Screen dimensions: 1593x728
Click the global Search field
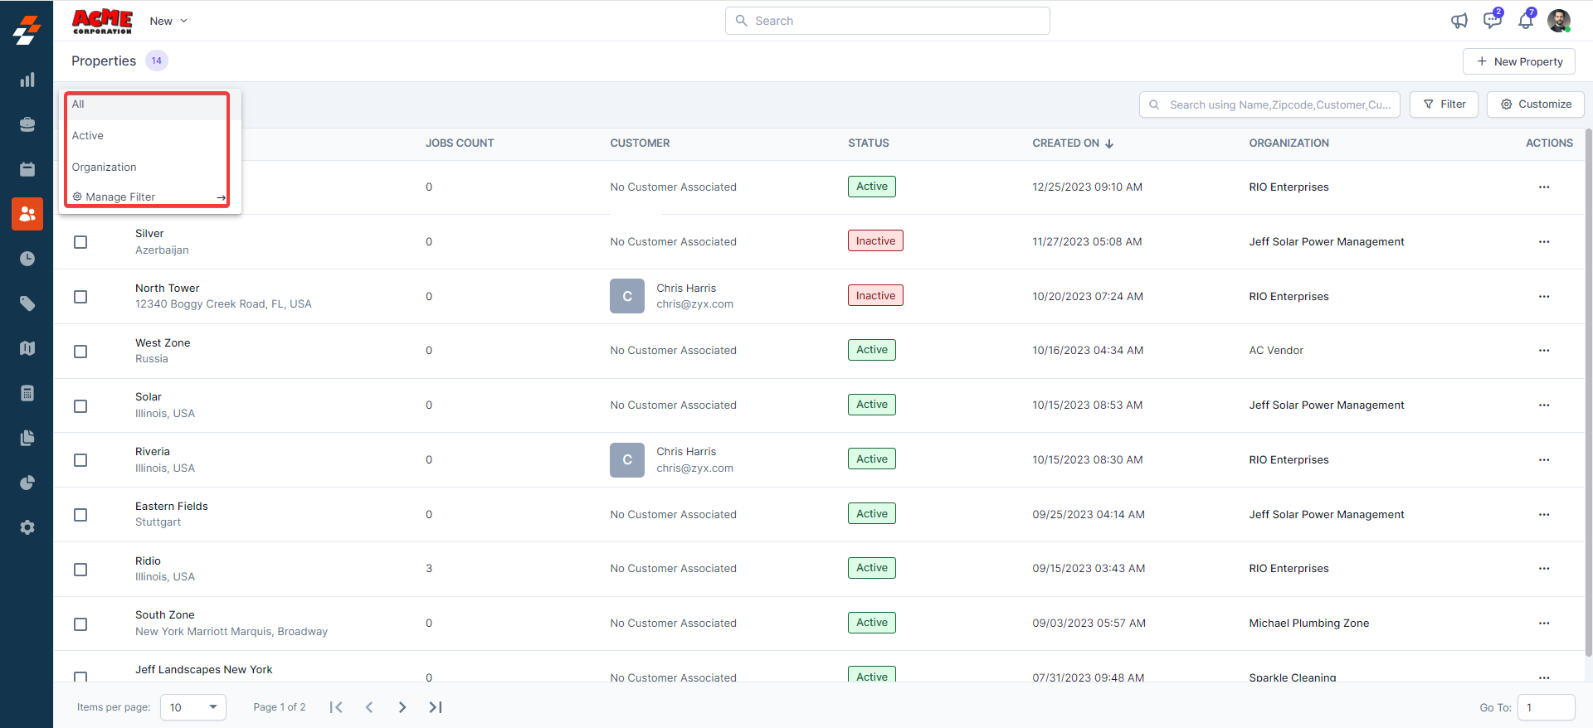coord(888,21)
